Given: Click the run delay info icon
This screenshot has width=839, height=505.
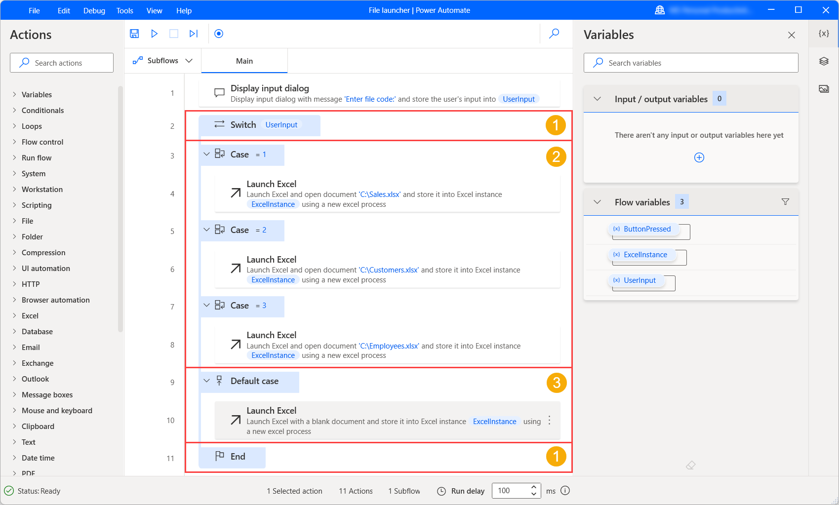Looking at the screenshot, I should tap(565, 491).
